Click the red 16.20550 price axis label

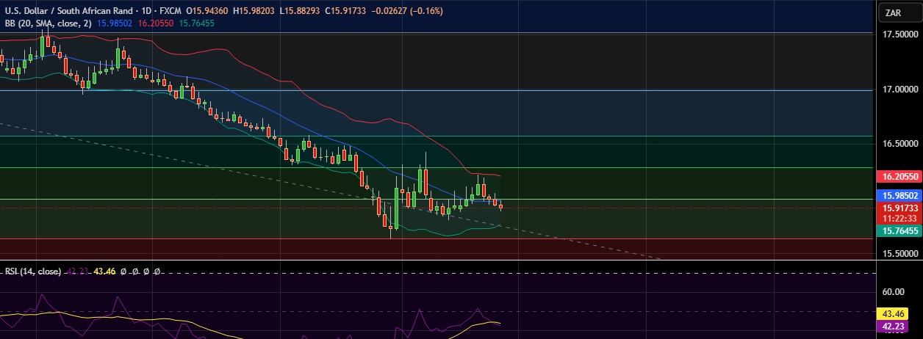point(898,177)
